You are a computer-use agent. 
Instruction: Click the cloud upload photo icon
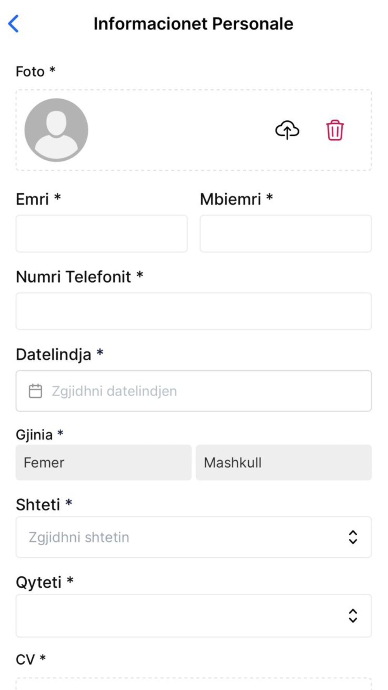pyautogui.click(x=287, y=130)
